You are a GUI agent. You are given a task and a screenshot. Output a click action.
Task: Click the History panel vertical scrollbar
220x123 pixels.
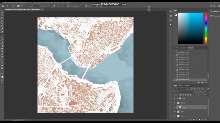tap(208, 76)
